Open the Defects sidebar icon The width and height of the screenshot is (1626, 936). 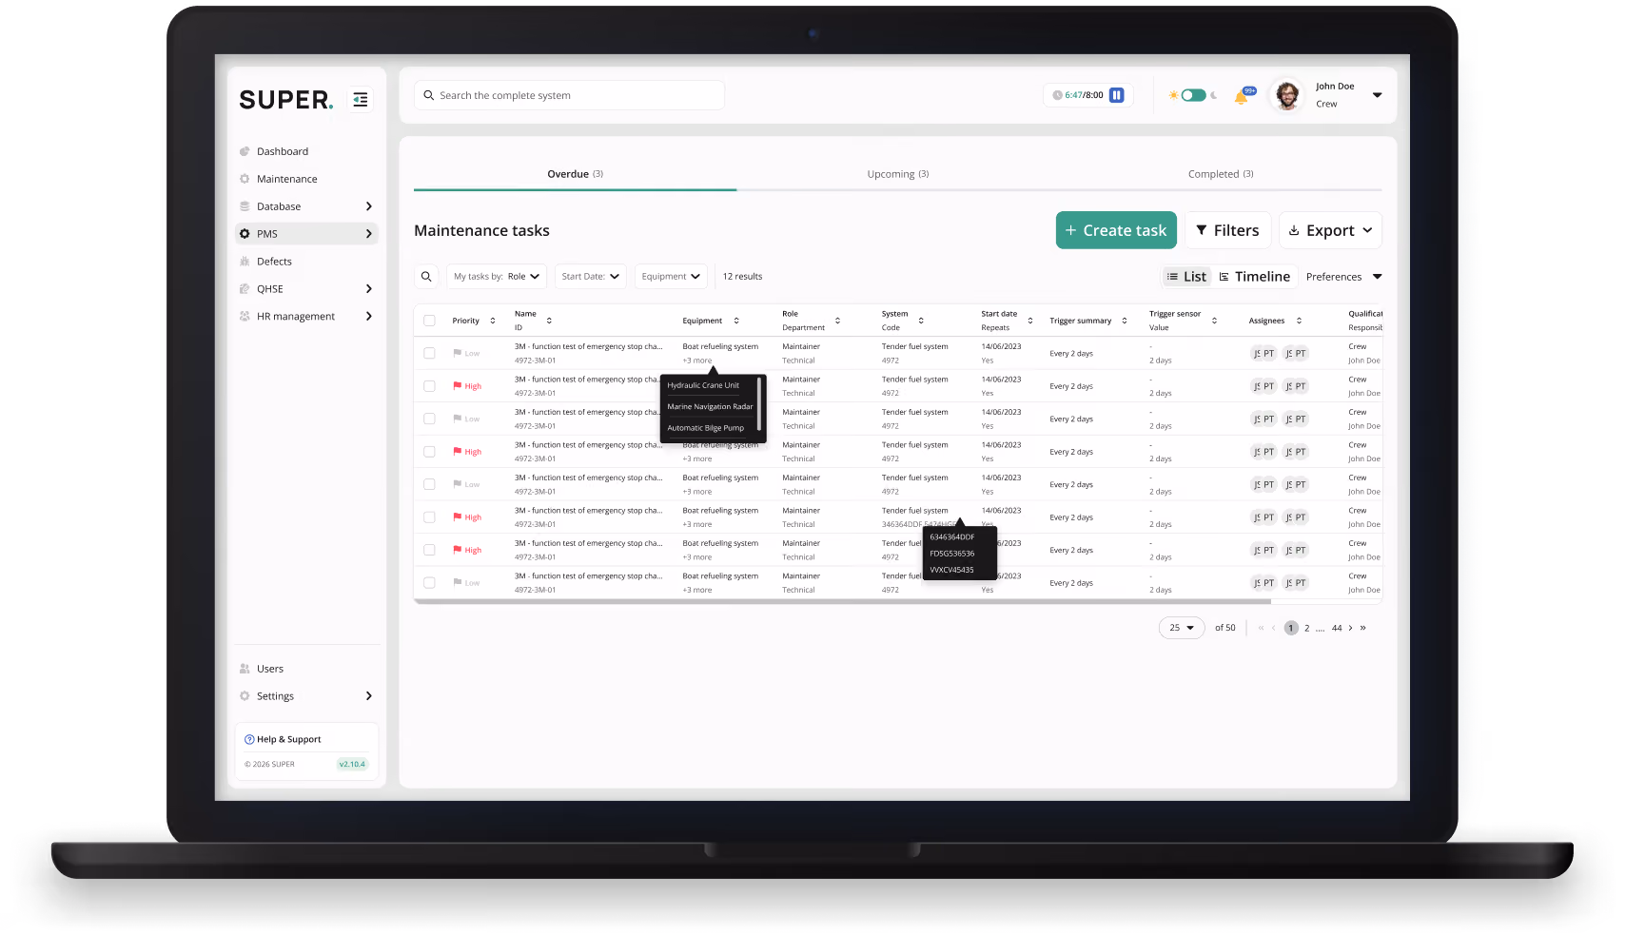coord(245,262)
